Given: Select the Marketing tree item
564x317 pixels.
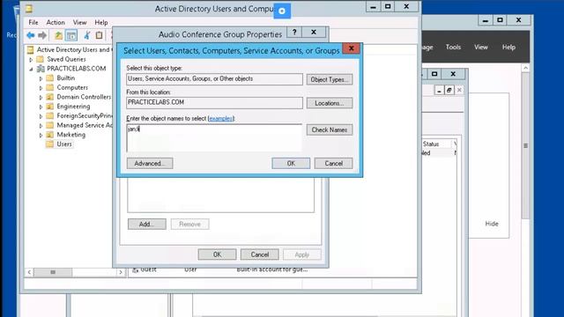Looking at the screenshot, I should tap(70, 135).
